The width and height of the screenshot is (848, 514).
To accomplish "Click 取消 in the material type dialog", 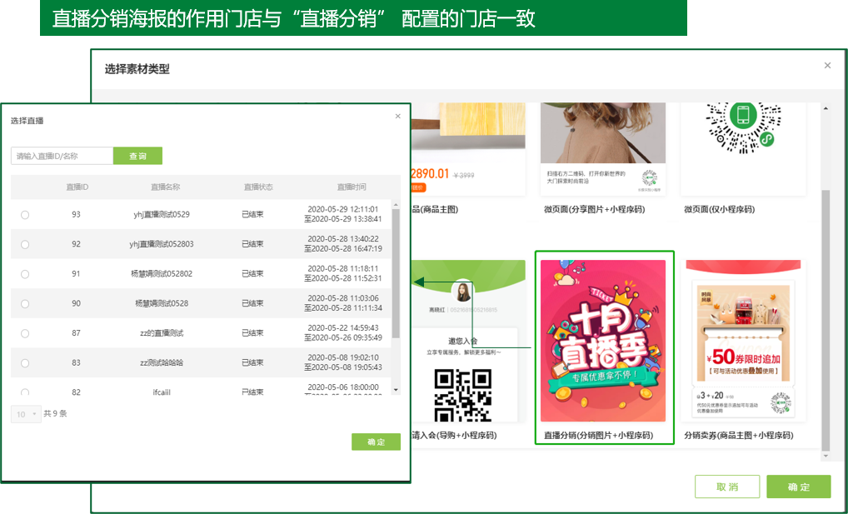I will pyautogui.click(x=727, y=487).
